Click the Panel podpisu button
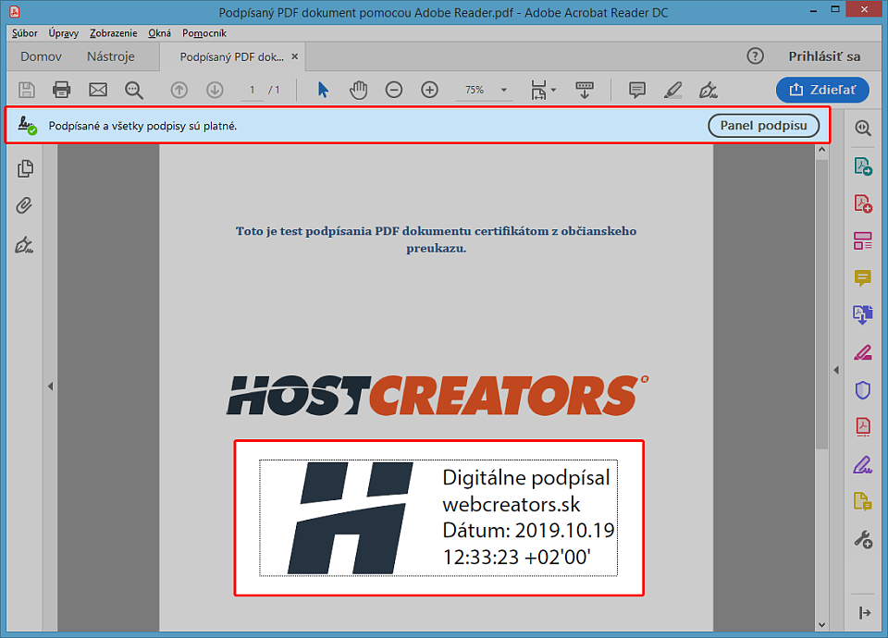Screen dimensions: 888x638 (763, 126)
